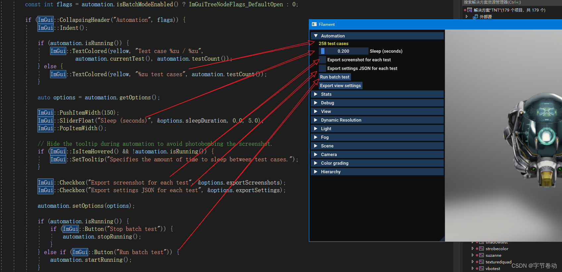Expand the strobecolor project arrow
562x272 pixels.
pos(473,248)
